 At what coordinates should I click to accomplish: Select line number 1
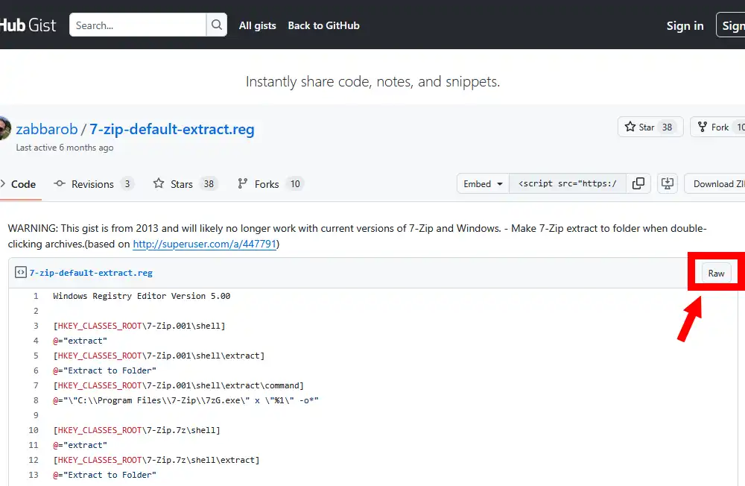(x=36, y=296)
